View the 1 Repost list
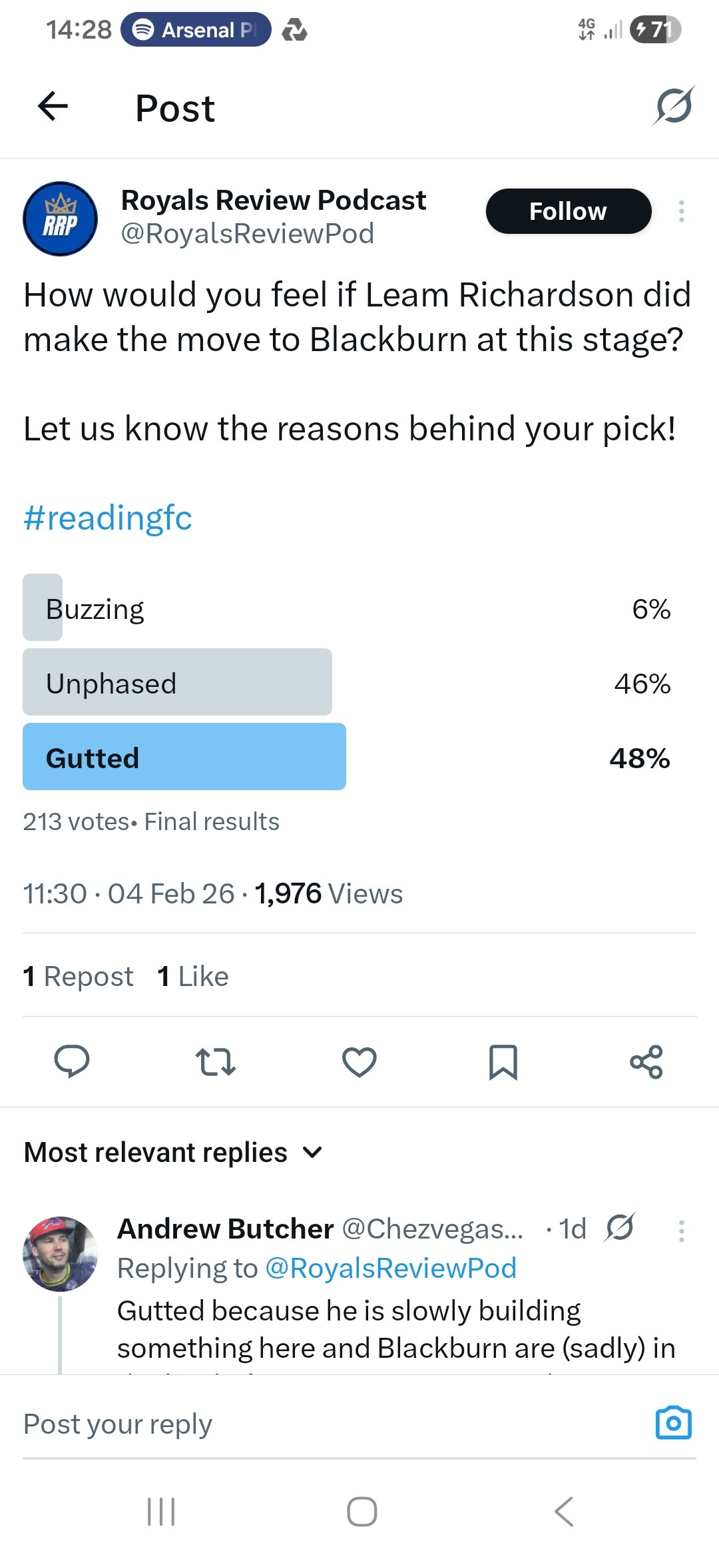 click(x=79, y=977)
